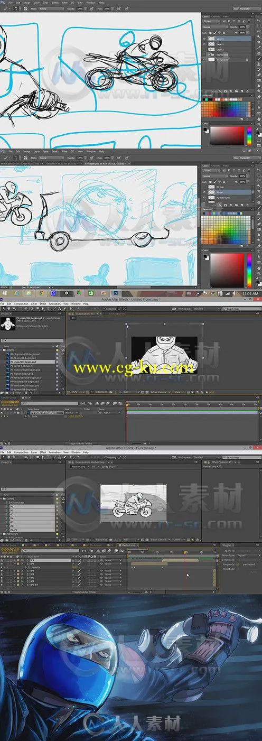Open Image menu in second Photoshop window
Image resolution: width=262 pixels, height=741 pixels.
click(26, 152)
